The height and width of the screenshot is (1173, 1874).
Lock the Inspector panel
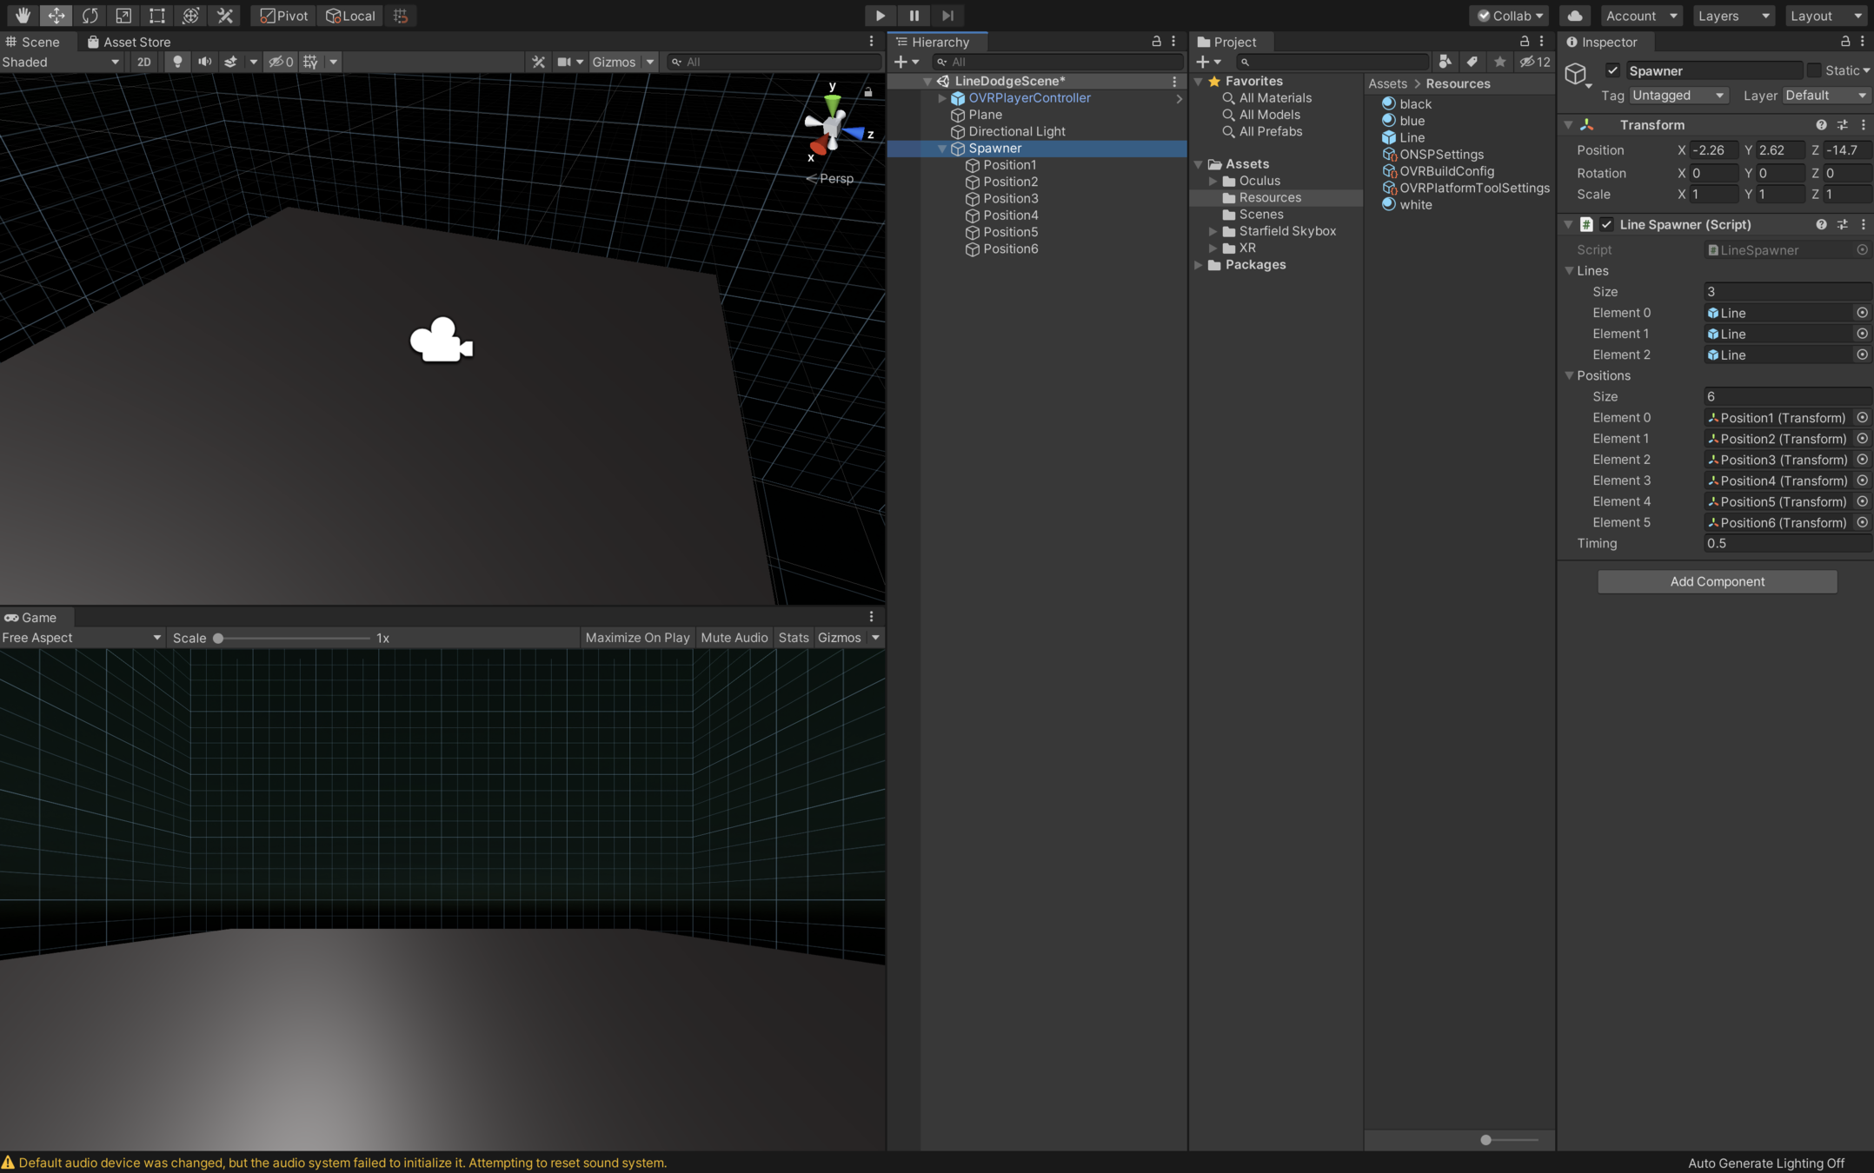[x=1845, y=42]
